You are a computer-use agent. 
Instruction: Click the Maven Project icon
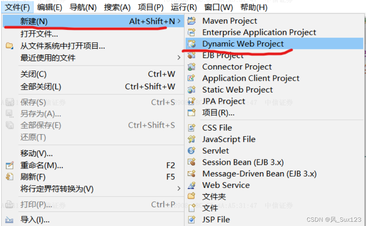point(192,21)
